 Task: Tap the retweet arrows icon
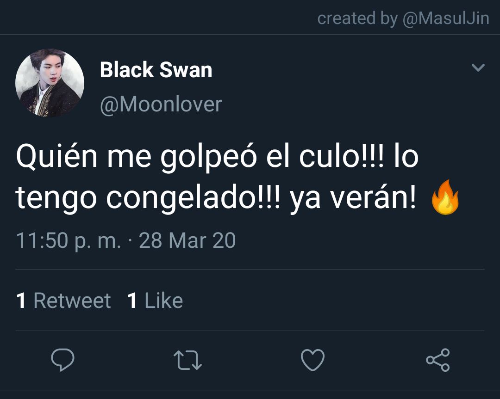point(187,360)
